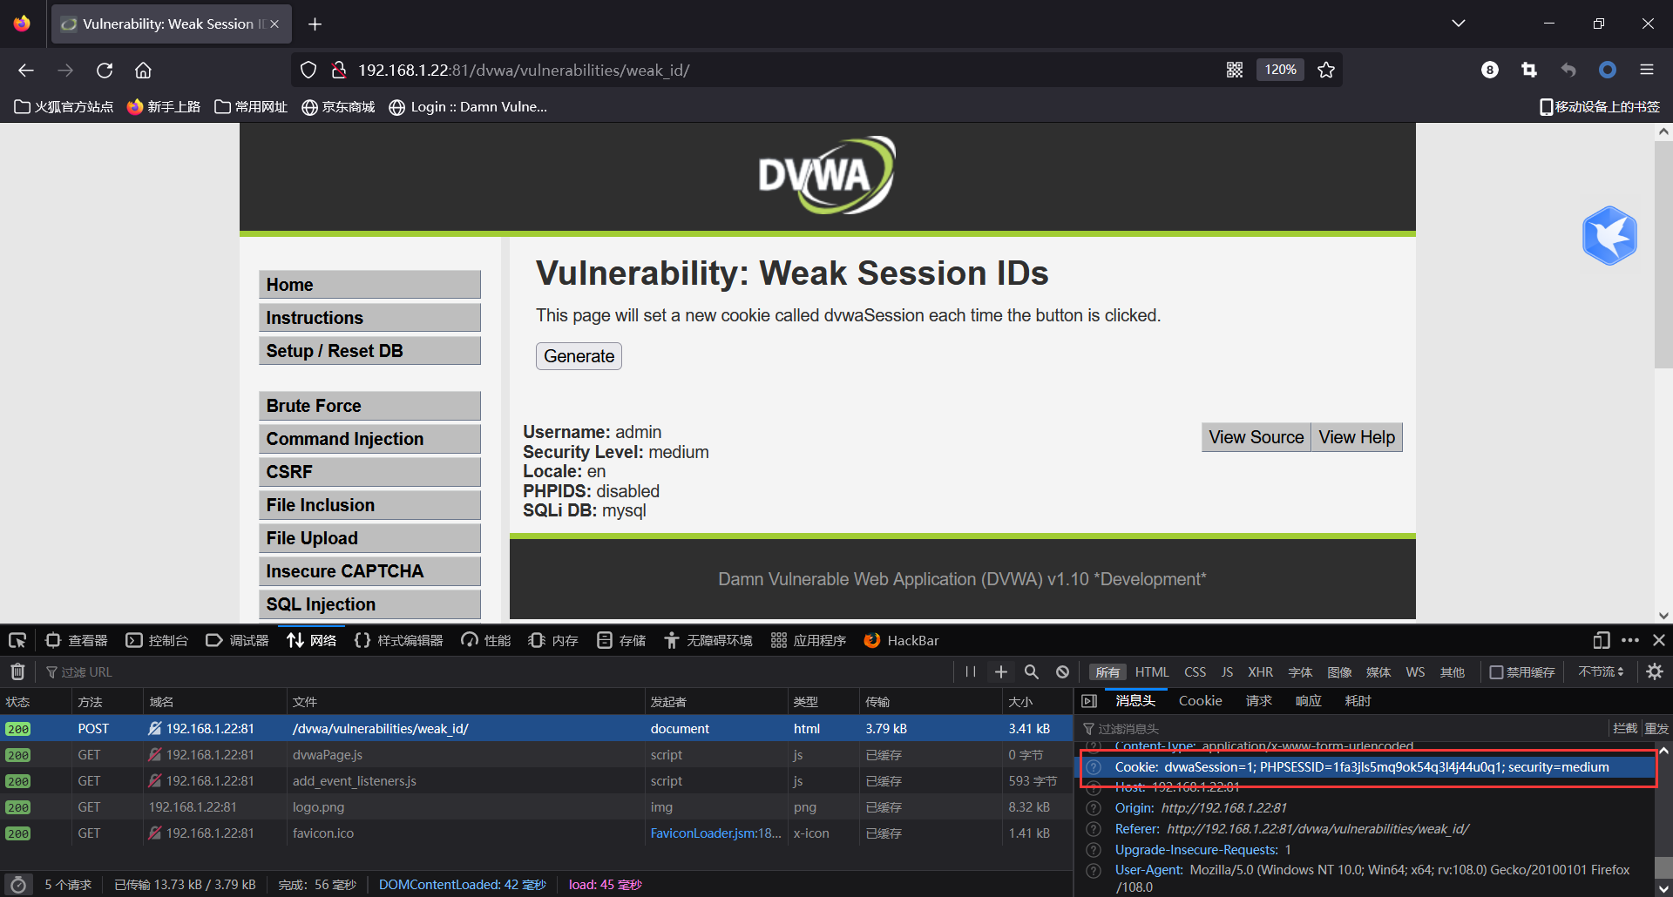The height and width of the screenshot is (897, 1673).
Task: Click the tracking protection shield icon
Action: tap(308, 71)
